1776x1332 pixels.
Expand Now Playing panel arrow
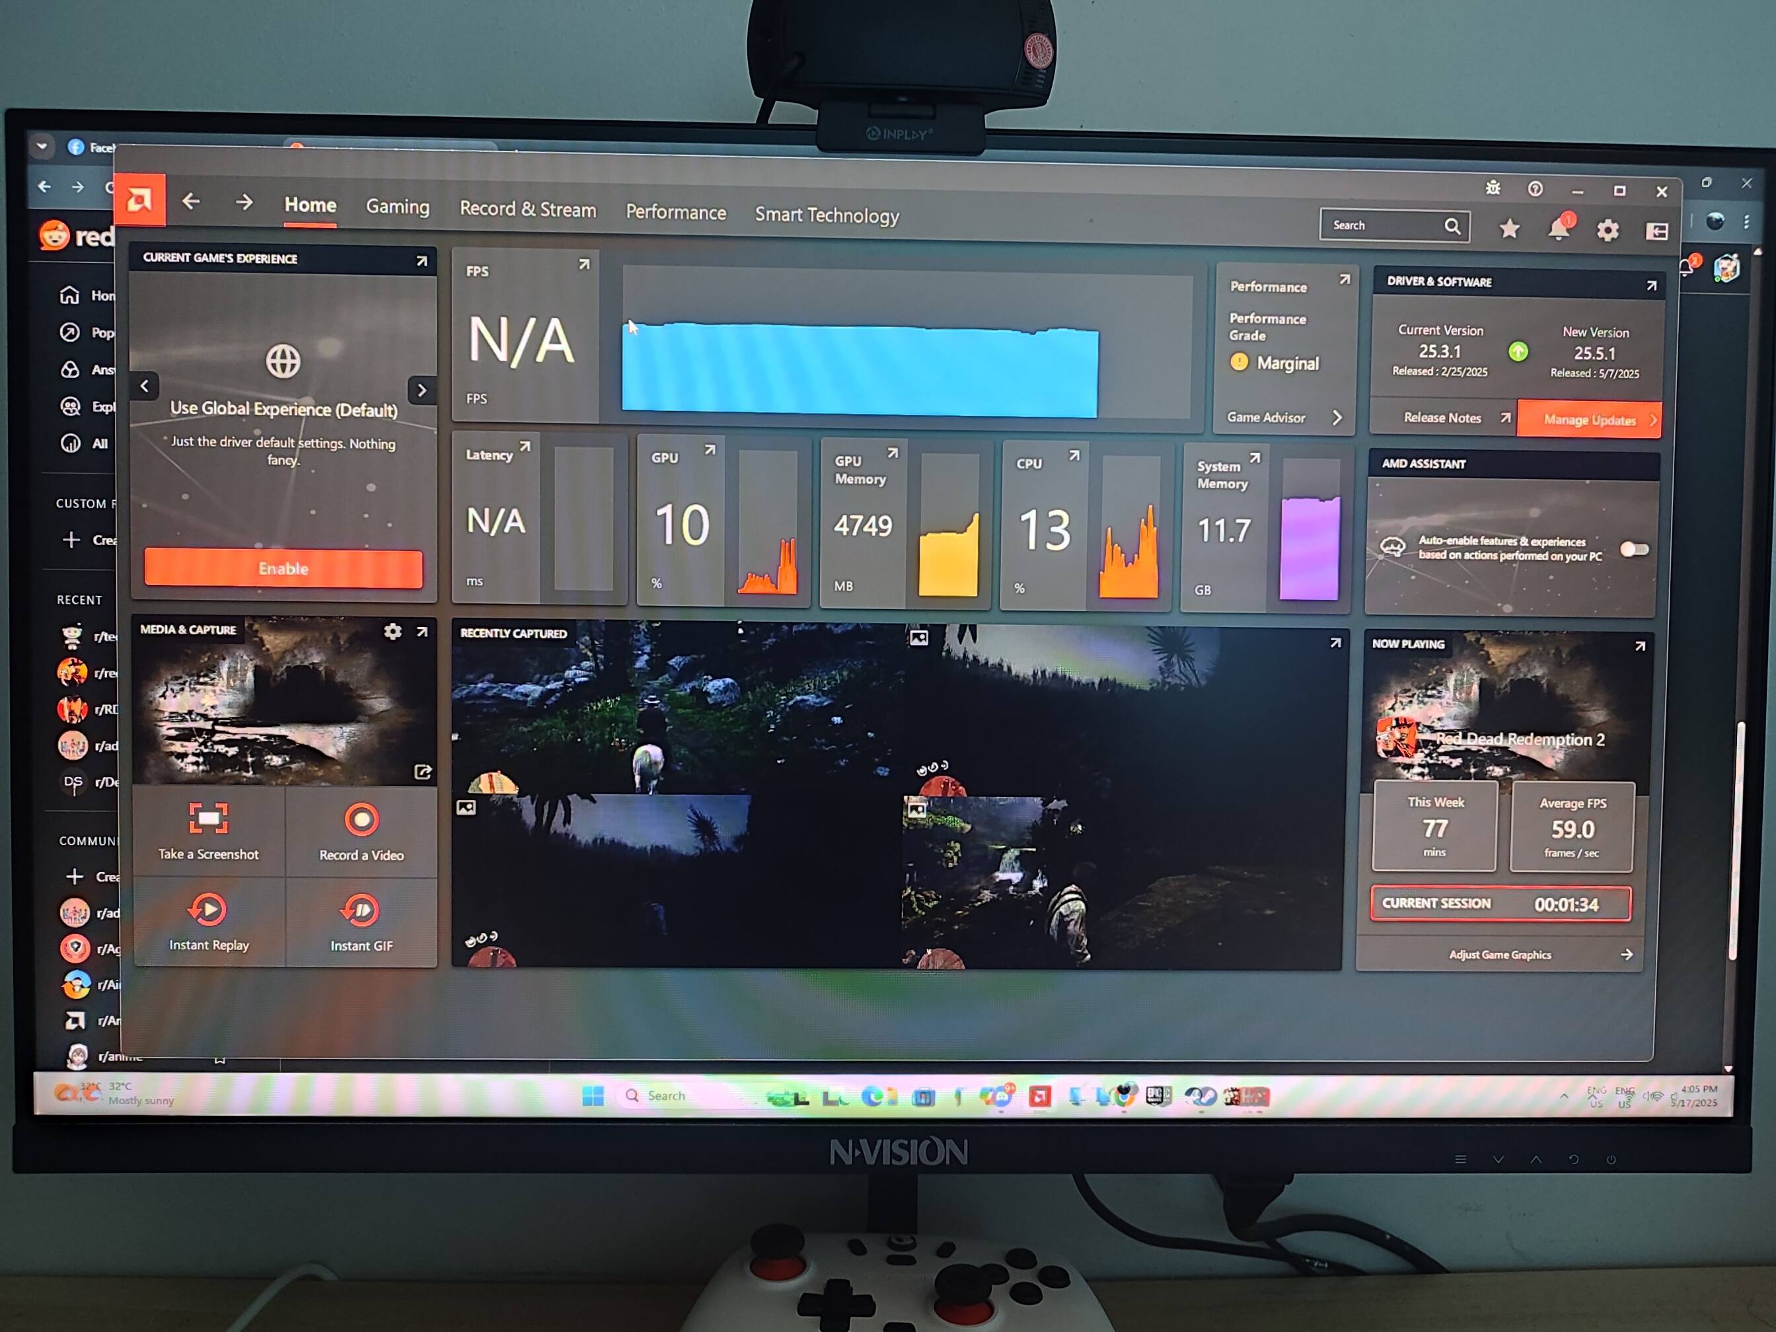point(1641,646)
